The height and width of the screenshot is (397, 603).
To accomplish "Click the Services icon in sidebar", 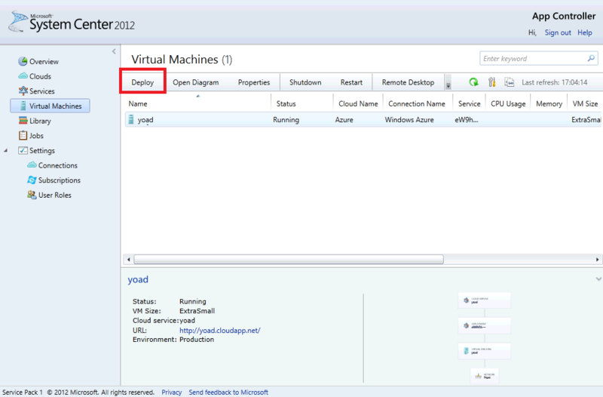I will (23, 91).
